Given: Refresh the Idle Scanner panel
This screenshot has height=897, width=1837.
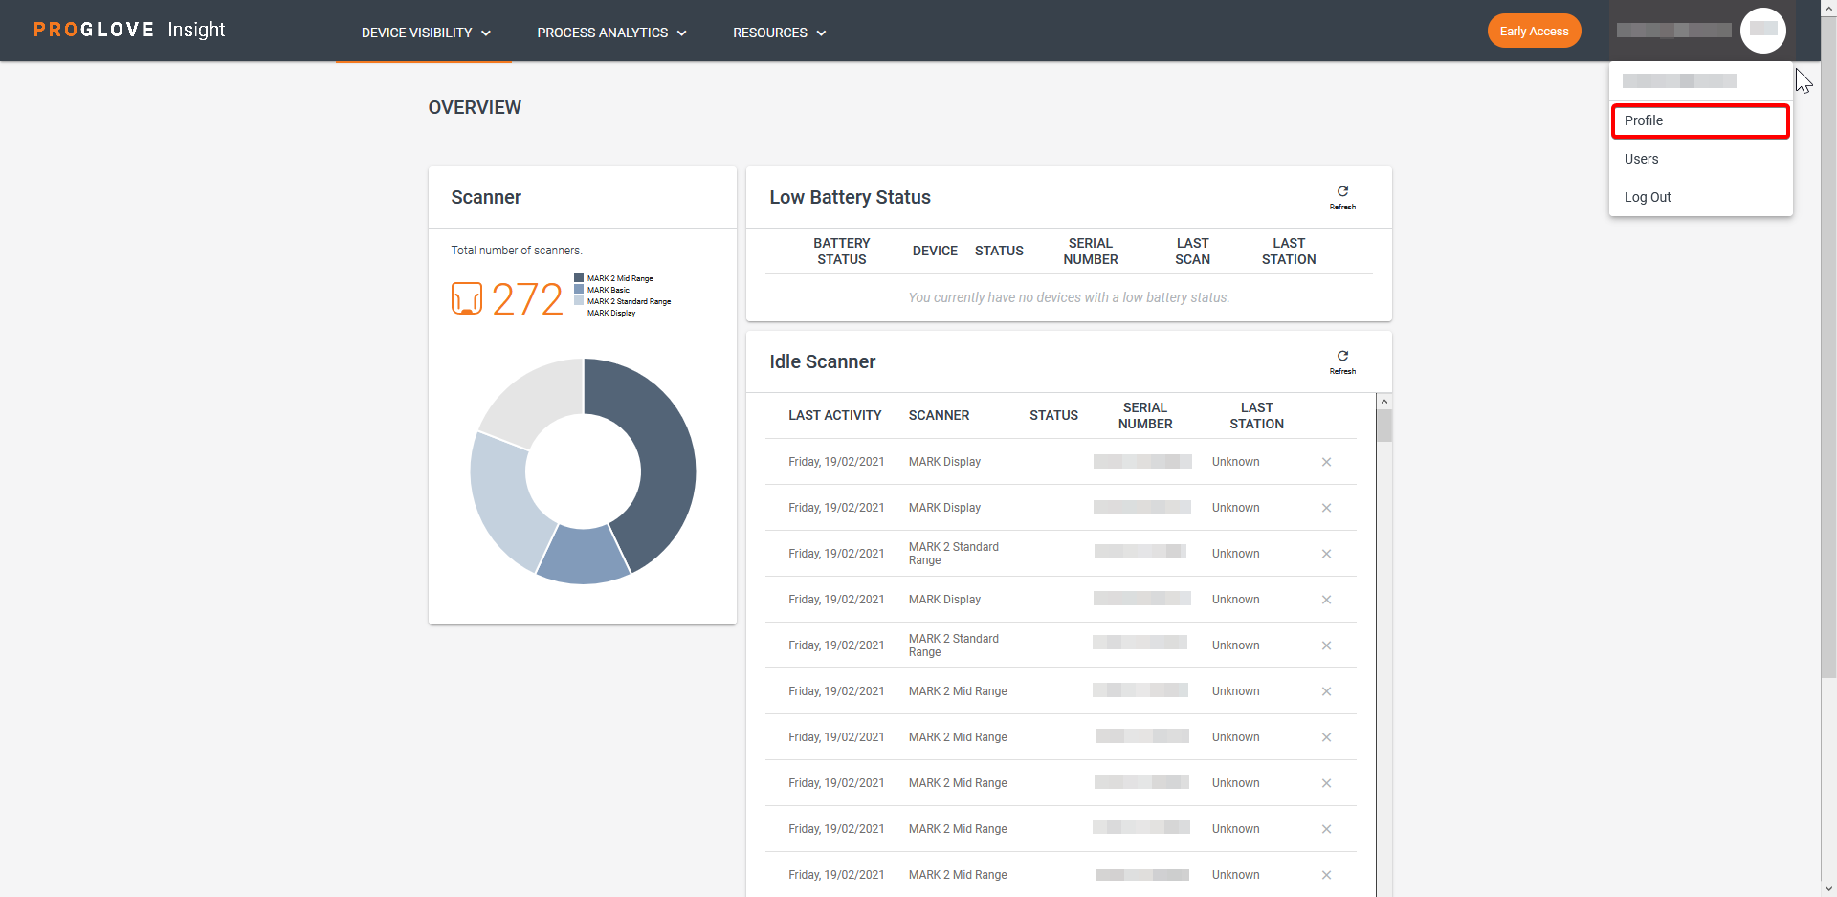Looking at the screenshot, I should point(1342,361).
